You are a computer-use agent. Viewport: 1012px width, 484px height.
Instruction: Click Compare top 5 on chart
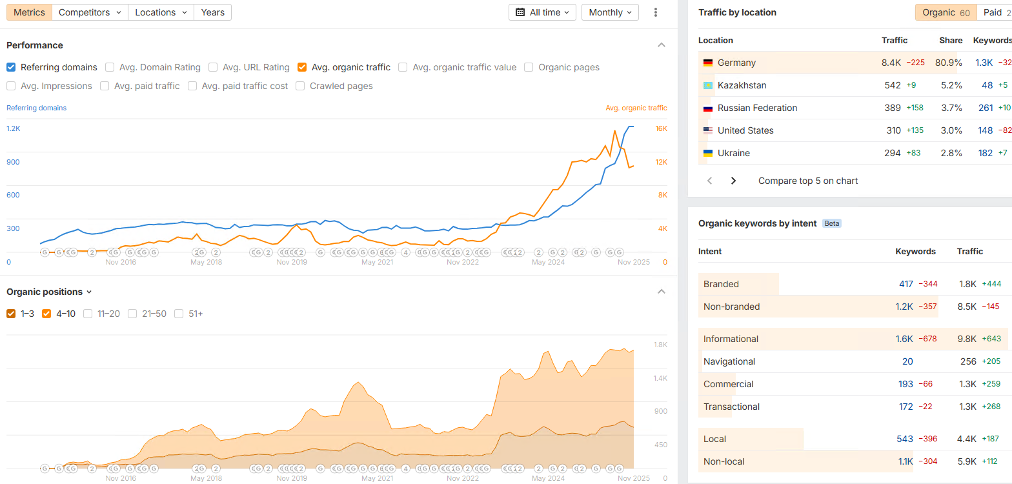(x=808, y=181)
